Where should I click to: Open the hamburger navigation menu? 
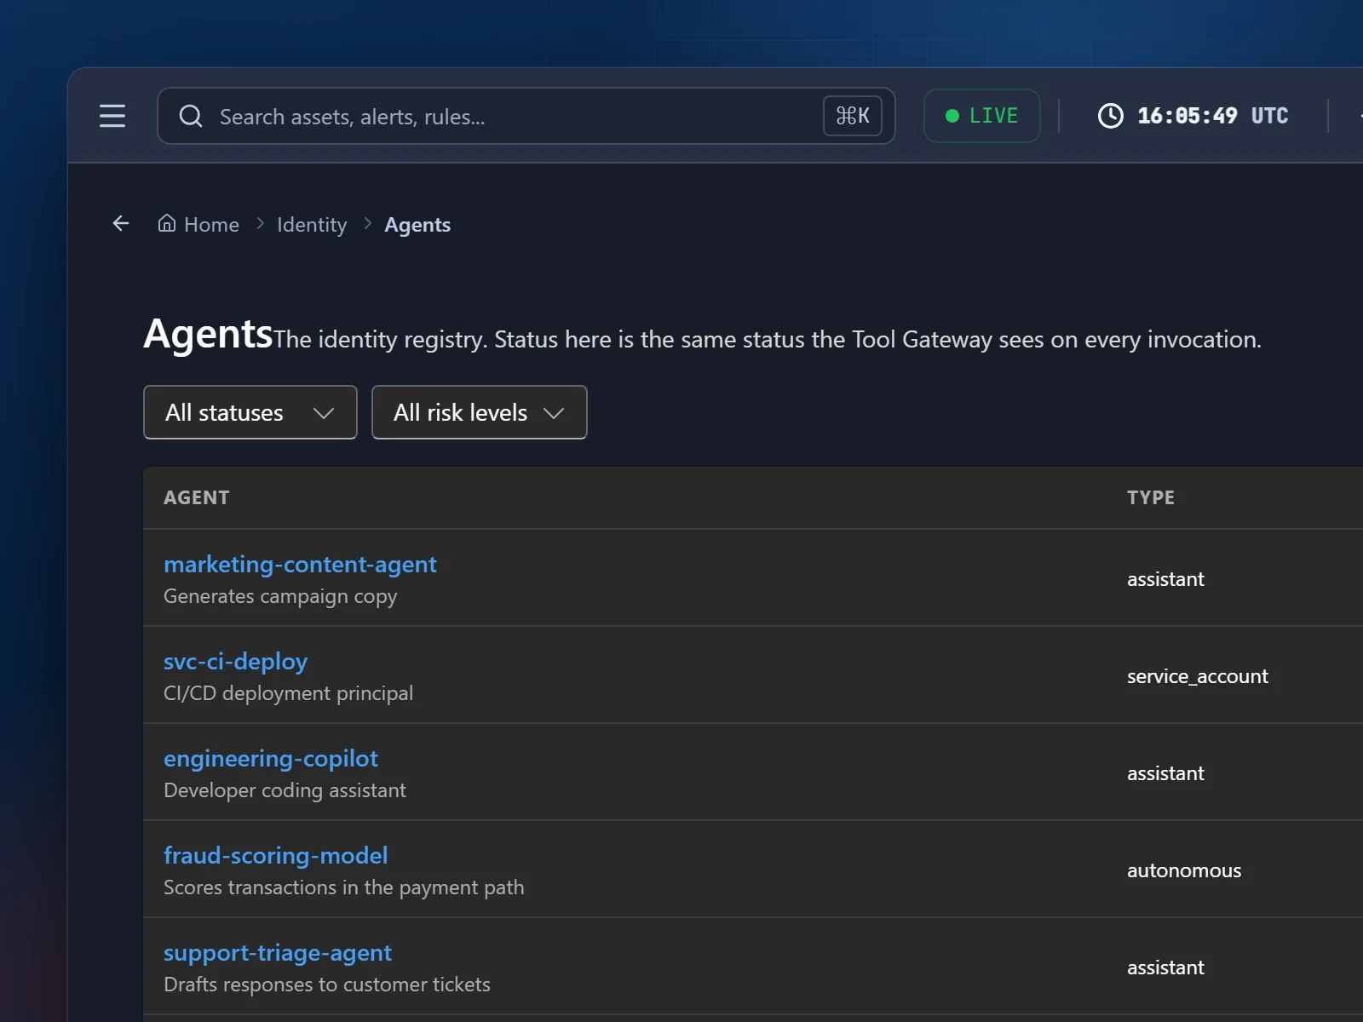coord(112,116)
